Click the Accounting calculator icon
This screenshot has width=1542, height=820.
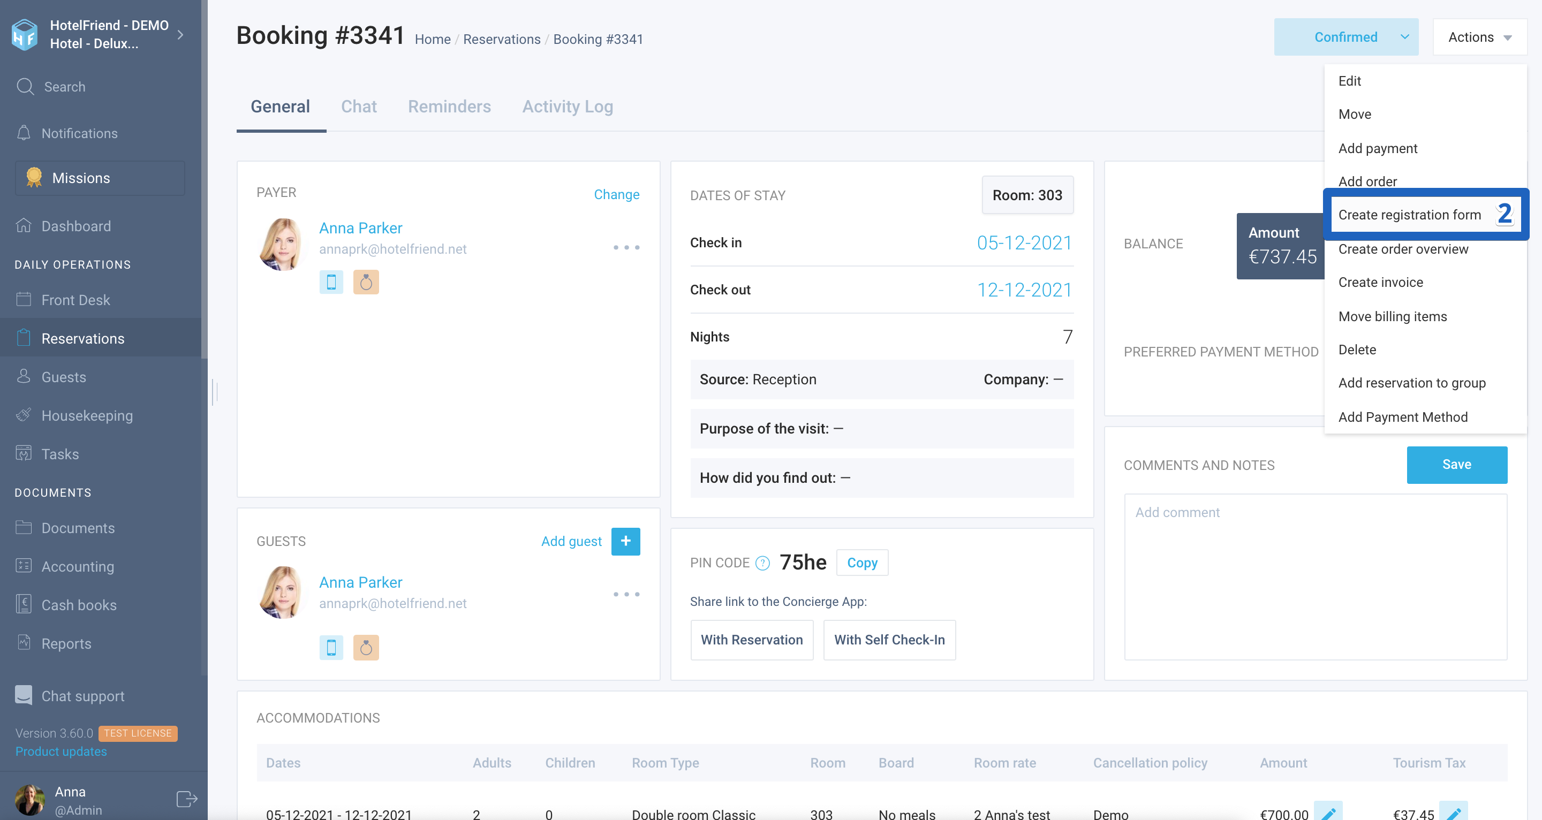(x=24, y=565)
